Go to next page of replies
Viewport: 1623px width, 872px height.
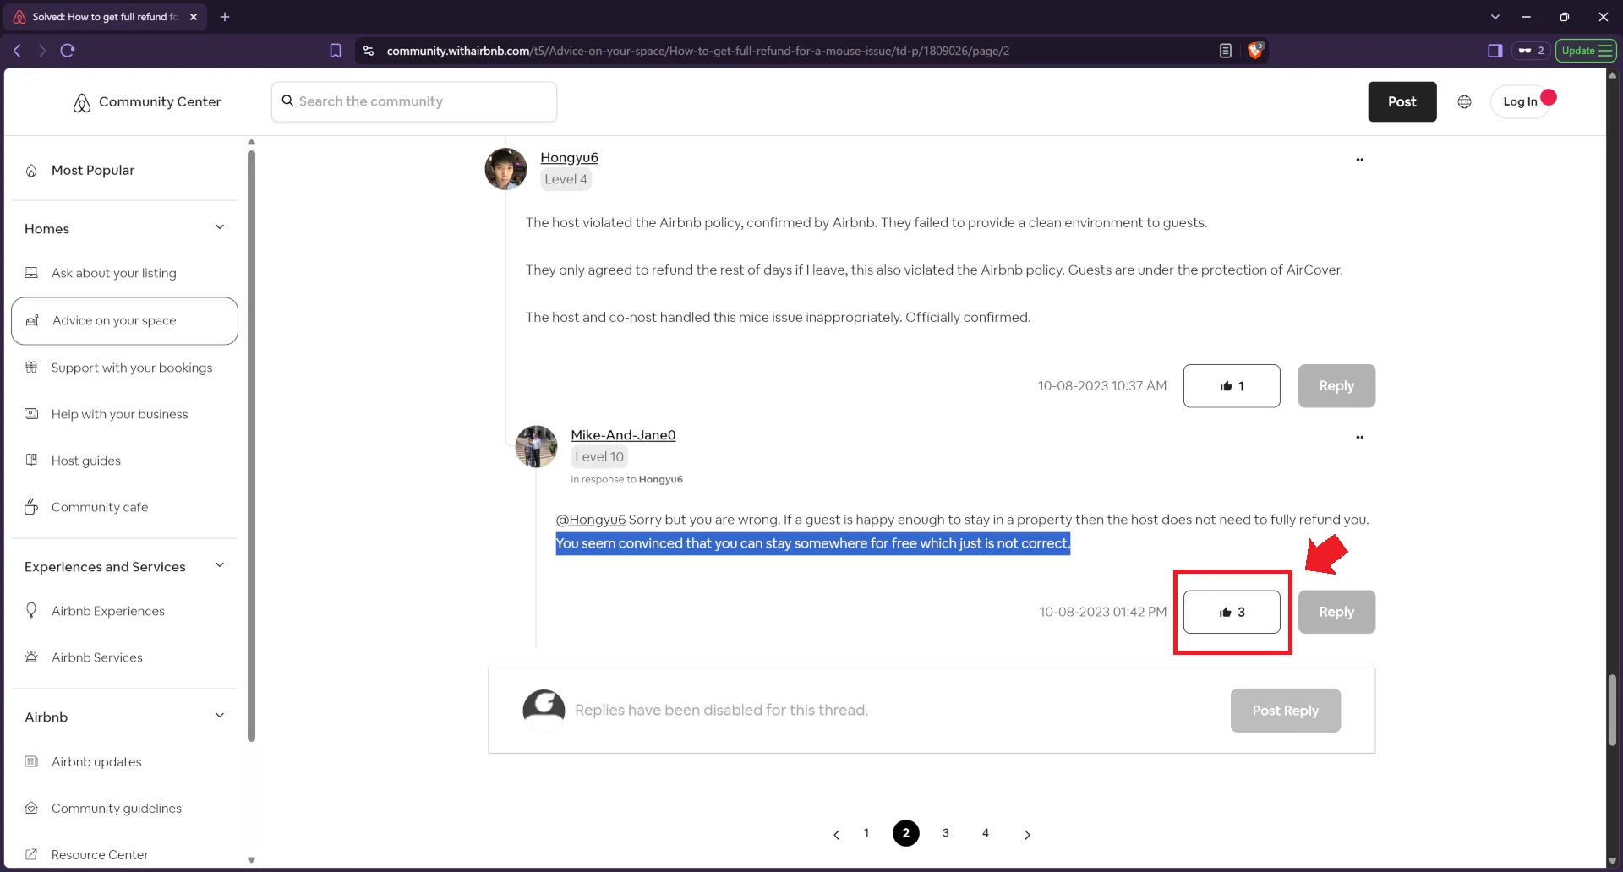click(1027, 835)
